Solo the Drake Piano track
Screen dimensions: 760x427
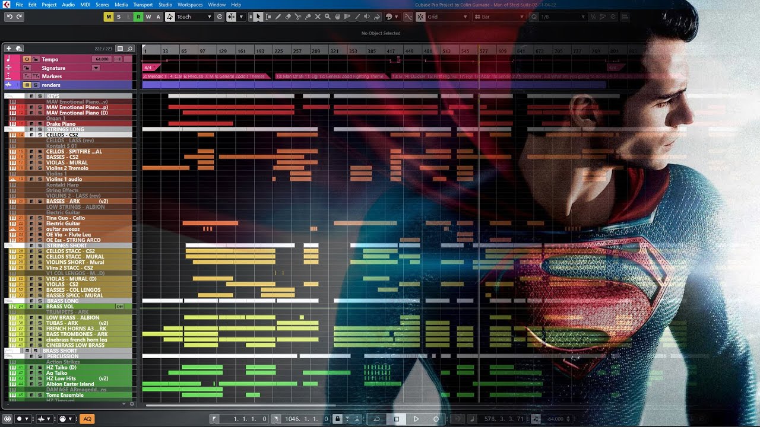click(40, 124)
